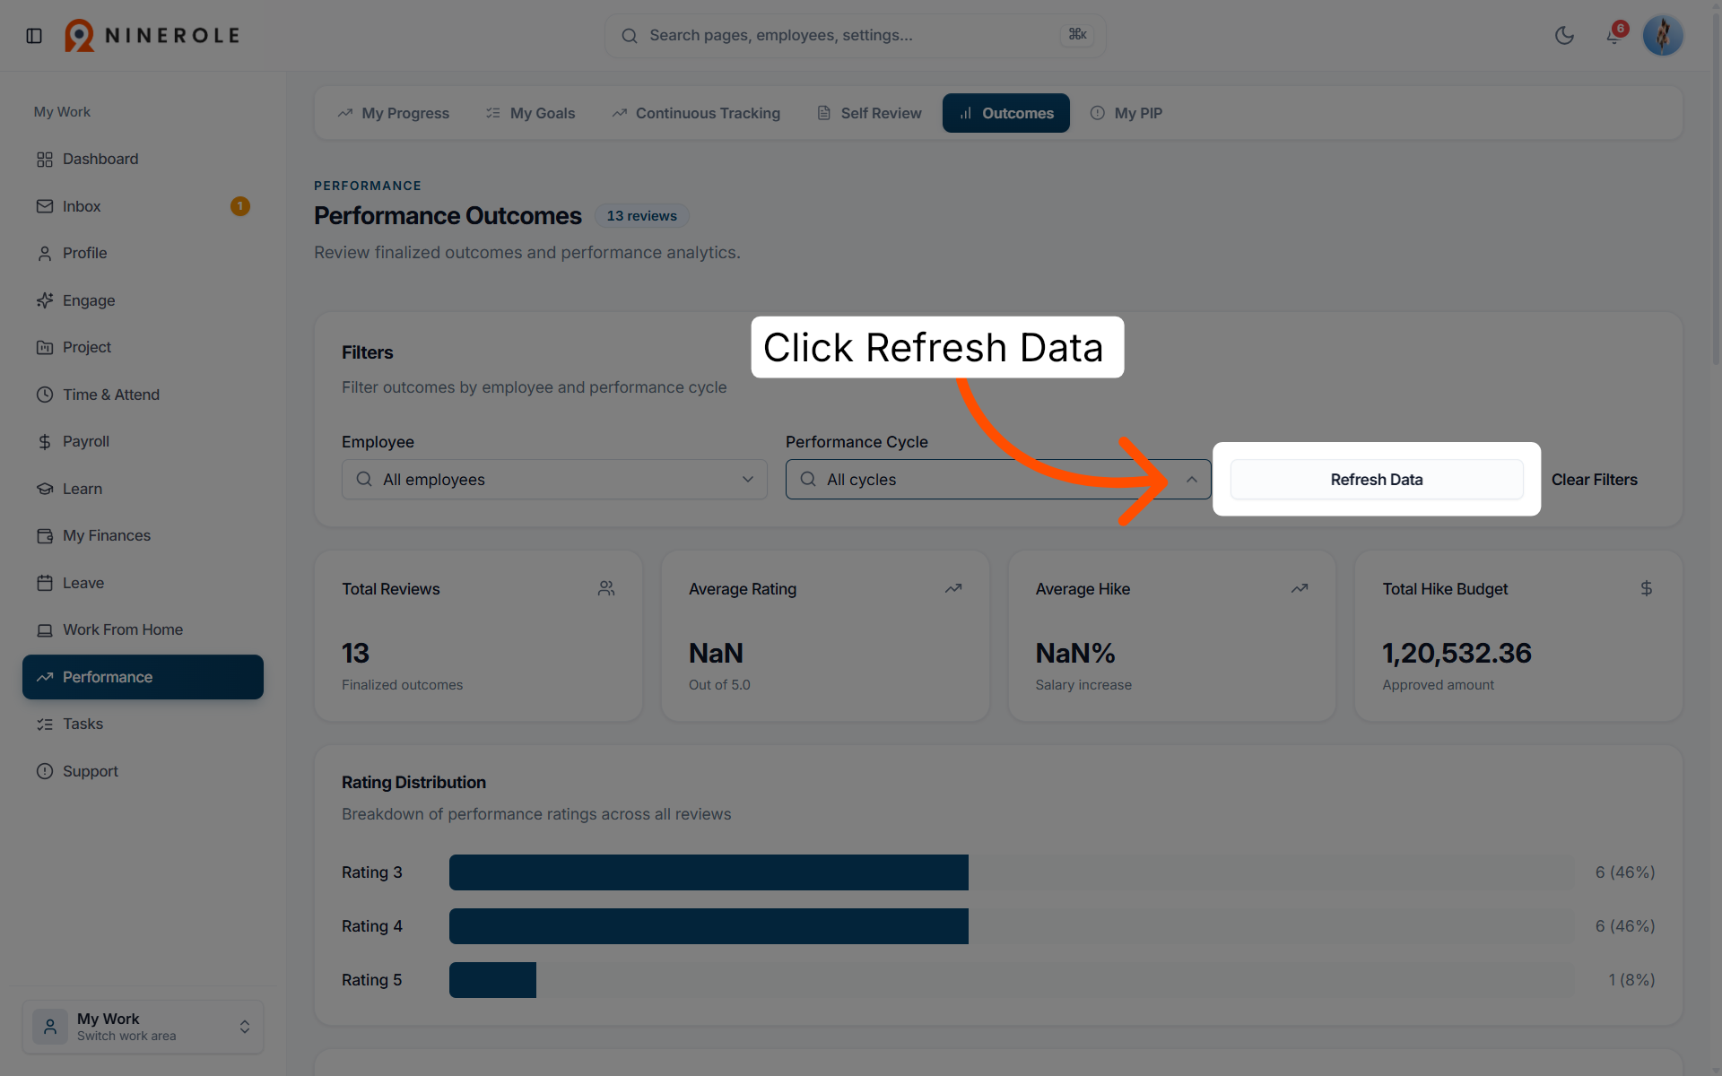The width and height of the screenshot is (1722, 1076).
Task: Switch to My Goals tab
Action: [531, 113]
